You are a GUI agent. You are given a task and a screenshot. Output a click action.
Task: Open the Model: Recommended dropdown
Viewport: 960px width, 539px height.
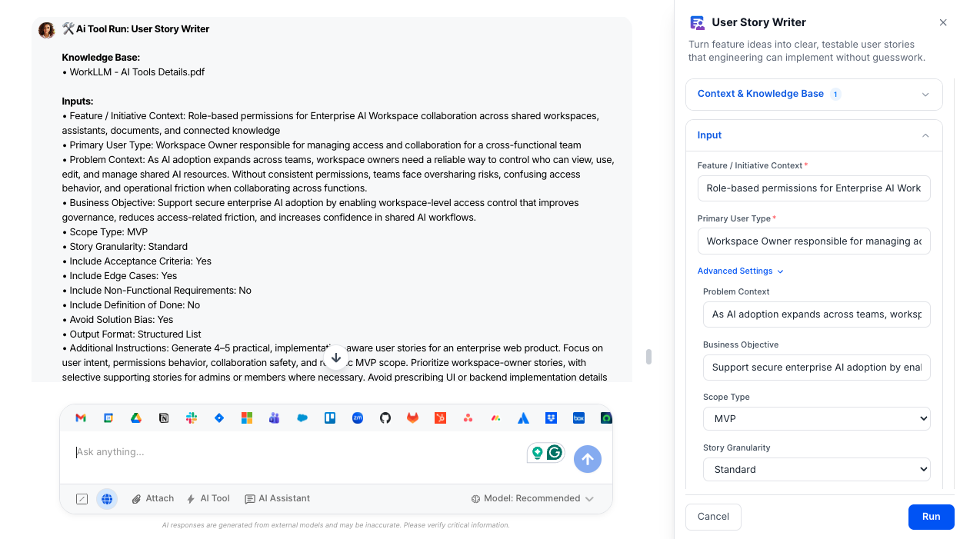pyautogui.click(x=533, y=498)
